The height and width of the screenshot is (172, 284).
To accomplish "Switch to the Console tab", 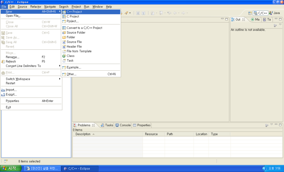I will click(x=123, y=125).
